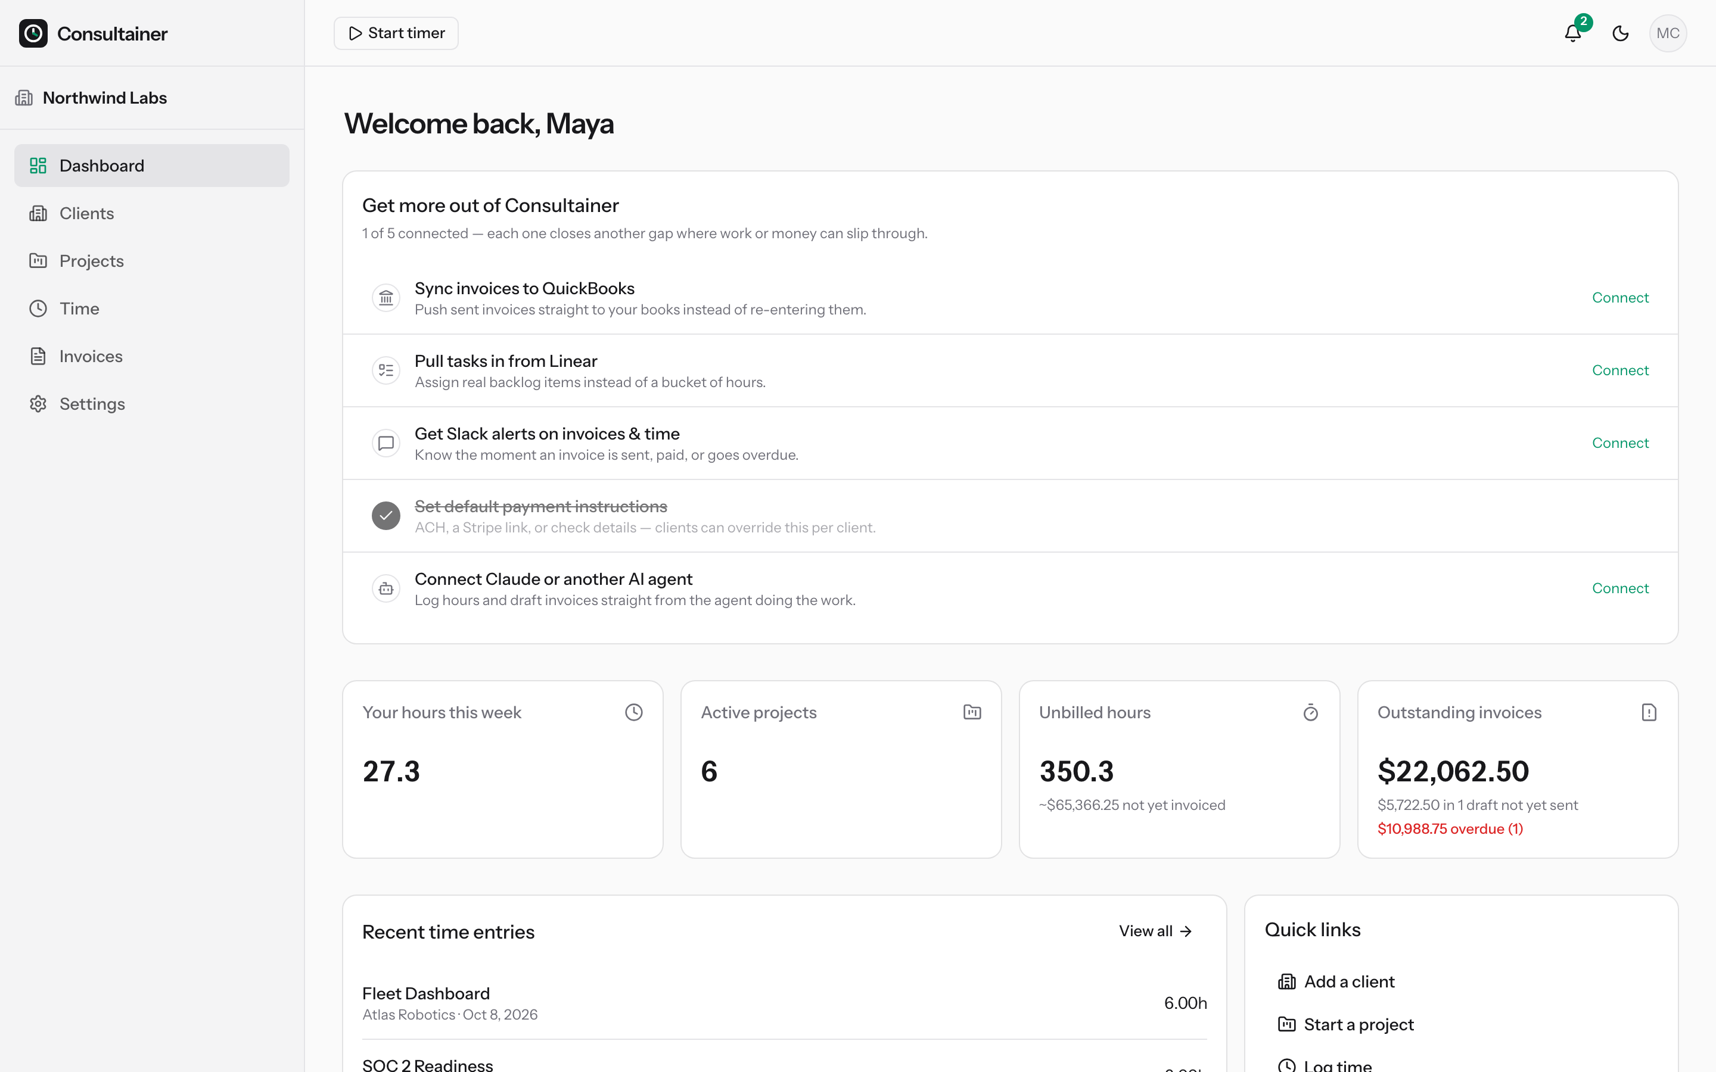The width and height of the screenshot is (1716, 1072).
Task: Click the Consultainer logo icon
Action: (33, 33)
